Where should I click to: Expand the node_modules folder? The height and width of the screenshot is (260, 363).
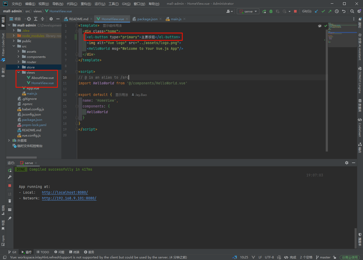tap(14, 36)
